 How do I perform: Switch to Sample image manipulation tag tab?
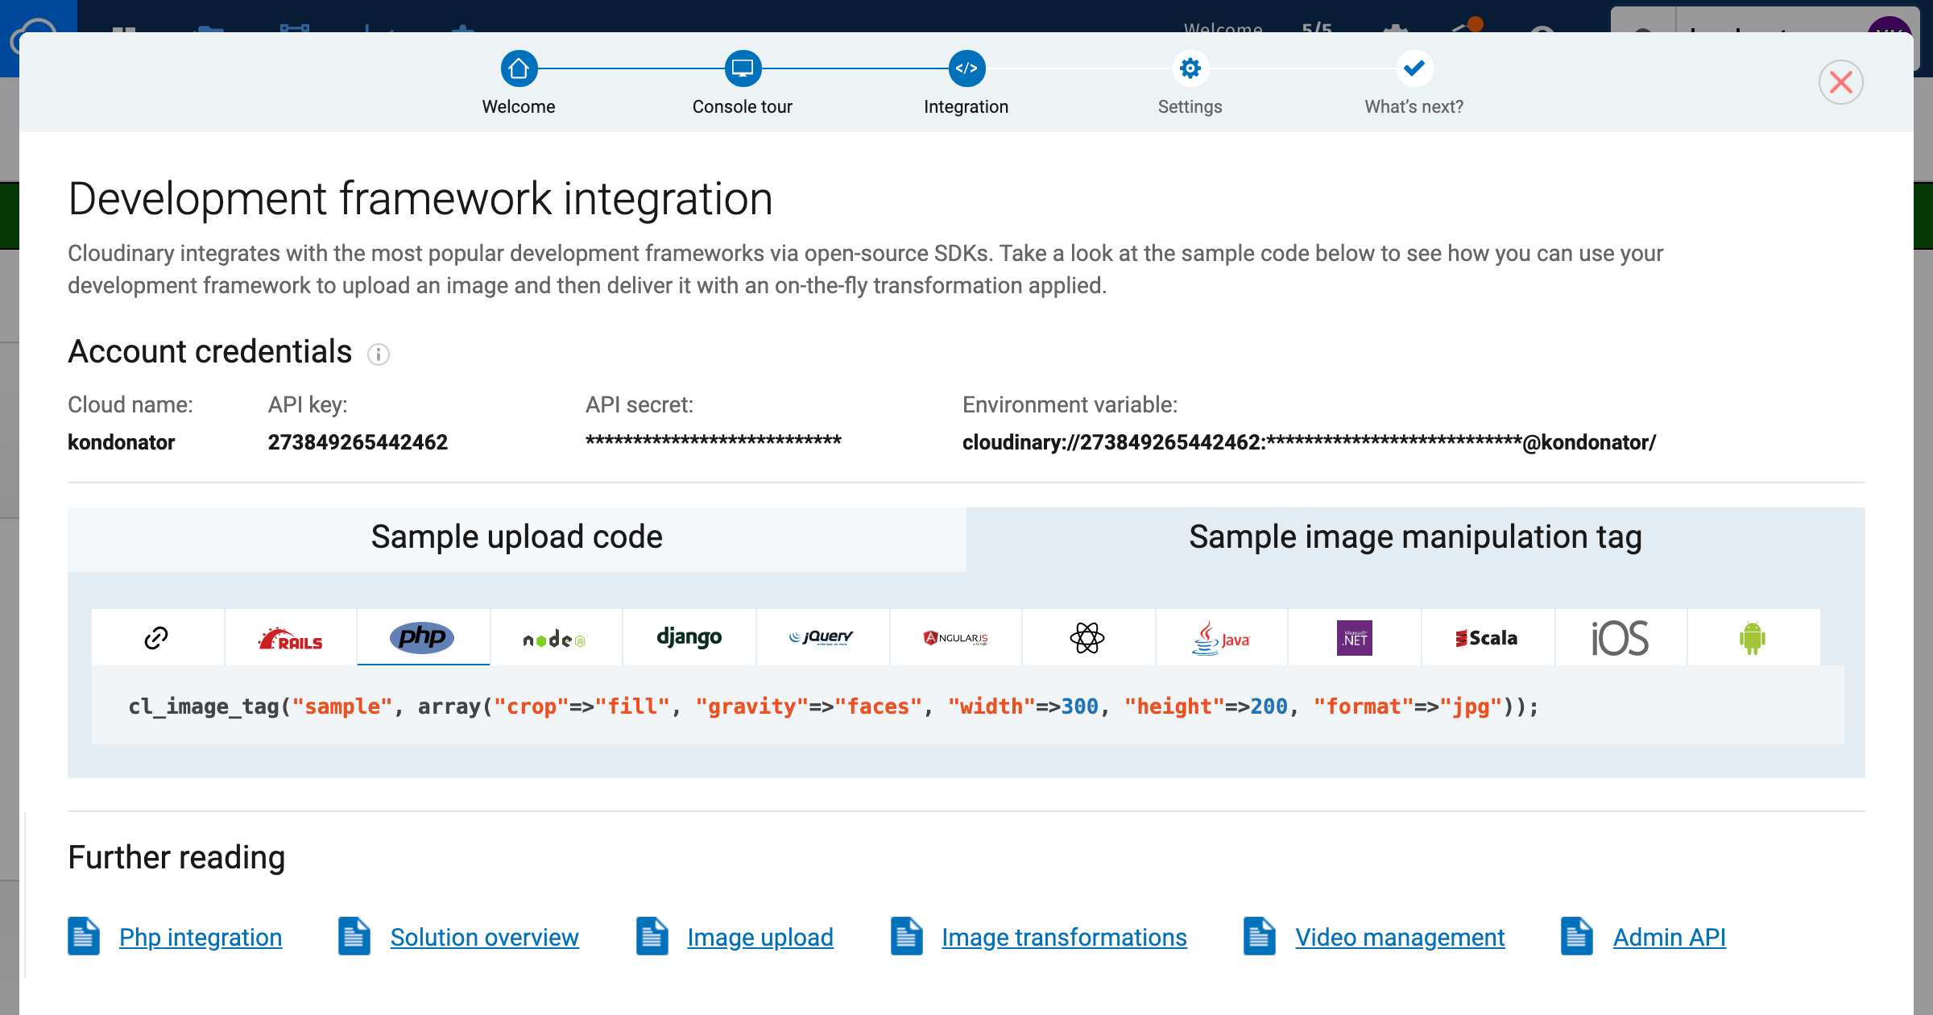click(x=1415, y=537)
